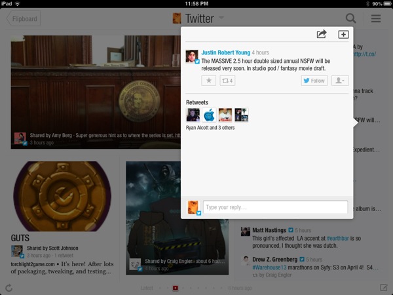Image resolution: width=393 pixels, height=295 pixels.
Task: Tap Craig Engler's avatar on hoodie story
Action: click(135, 265)
